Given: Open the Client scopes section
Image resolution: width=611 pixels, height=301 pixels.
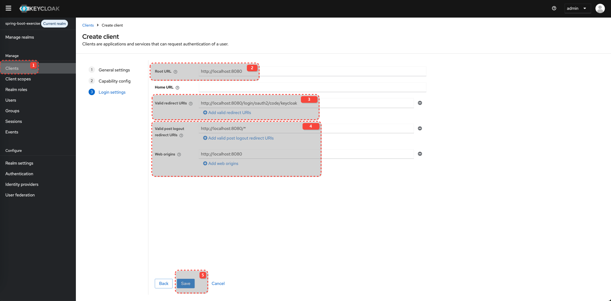Looking at the screenshot, I should 18,79.
